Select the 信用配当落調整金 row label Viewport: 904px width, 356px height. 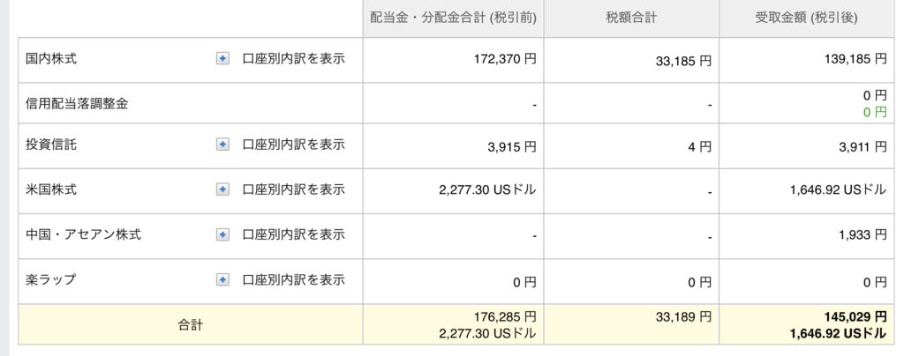point(77,104)
